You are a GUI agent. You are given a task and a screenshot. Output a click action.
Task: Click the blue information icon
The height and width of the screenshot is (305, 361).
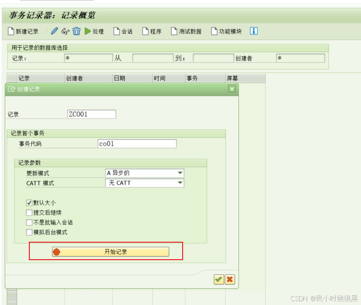254,31
